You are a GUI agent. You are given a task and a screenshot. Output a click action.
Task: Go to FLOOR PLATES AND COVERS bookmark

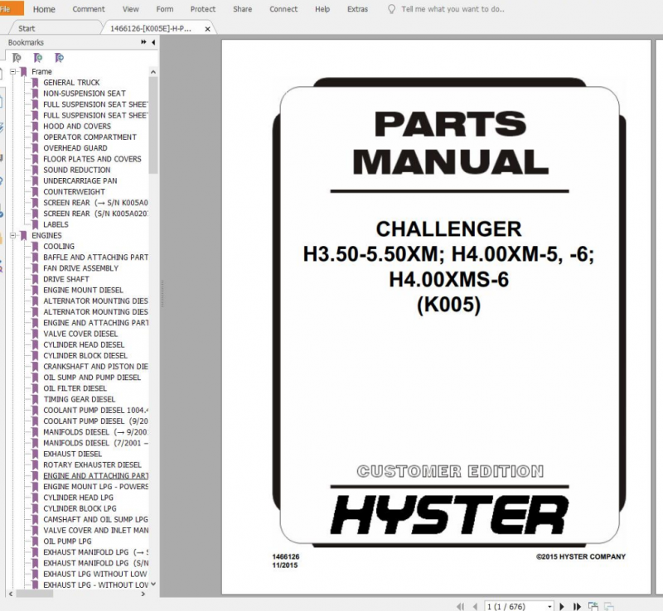[92, 159]
